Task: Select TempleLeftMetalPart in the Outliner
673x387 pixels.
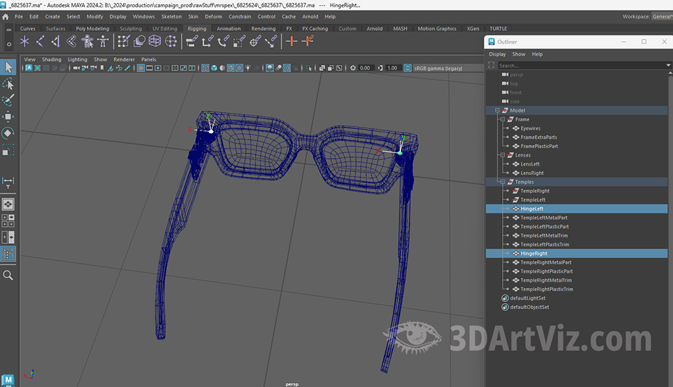Action: pyautogui.click(x=544, y=218)
